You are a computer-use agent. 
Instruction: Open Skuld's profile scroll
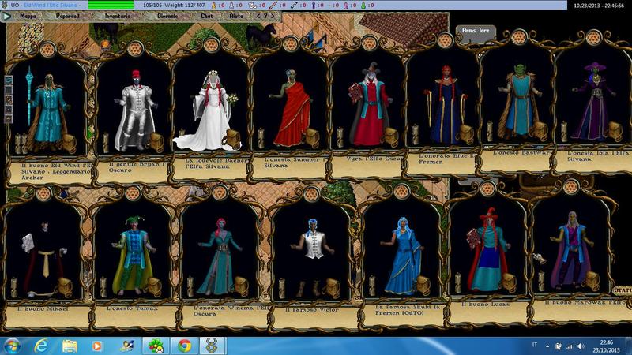pos(372,286)
